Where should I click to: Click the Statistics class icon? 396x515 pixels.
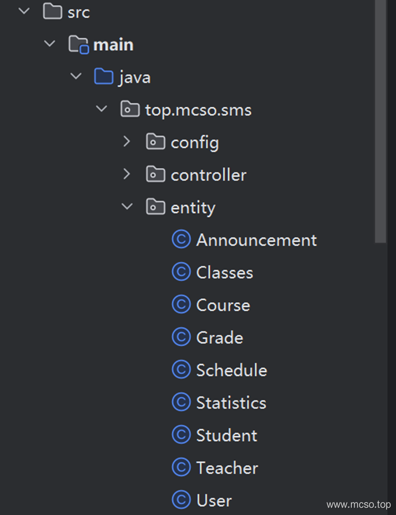tap(181, 402)
